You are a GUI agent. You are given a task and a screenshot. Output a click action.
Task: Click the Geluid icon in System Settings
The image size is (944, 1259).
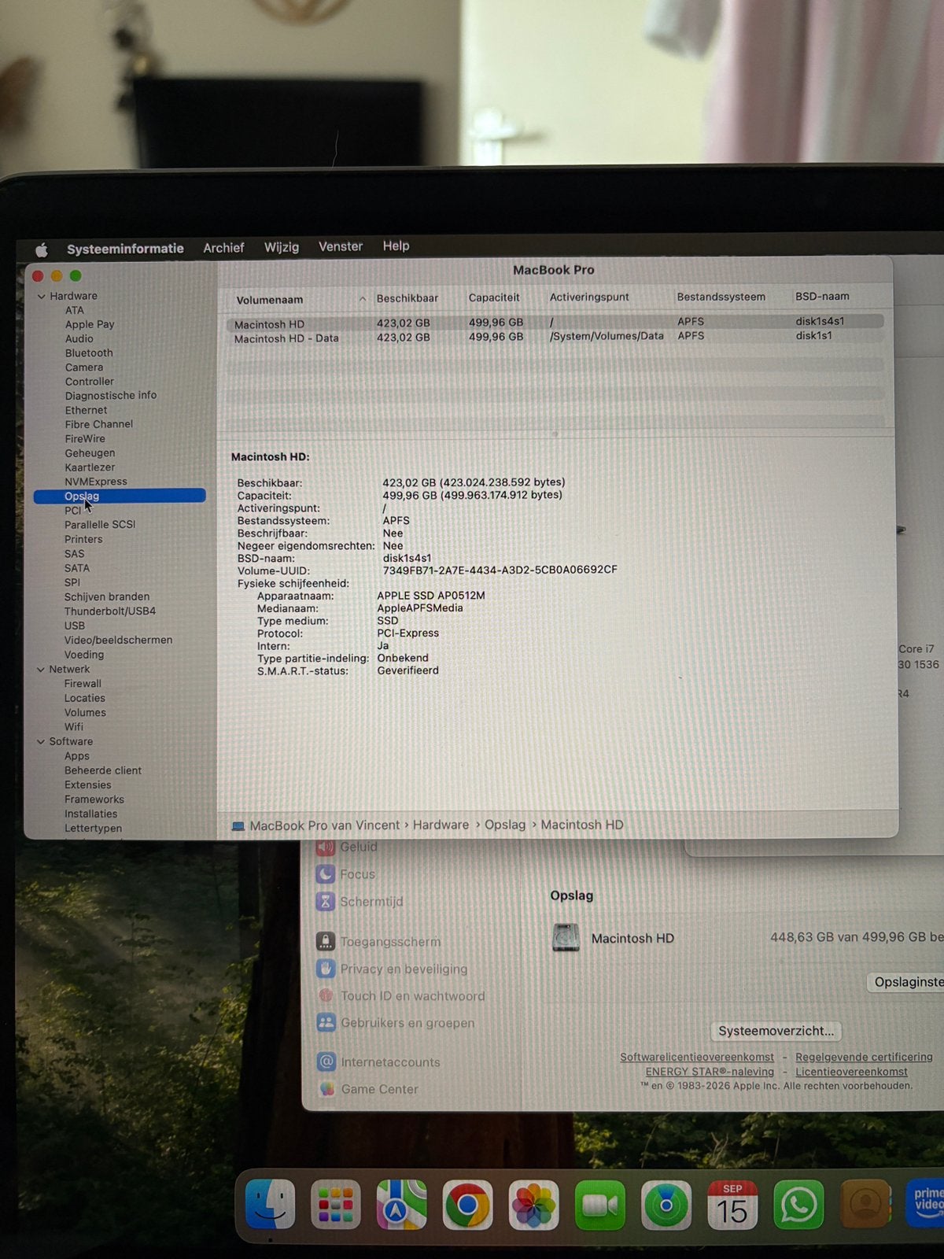(x=326, y=847)
